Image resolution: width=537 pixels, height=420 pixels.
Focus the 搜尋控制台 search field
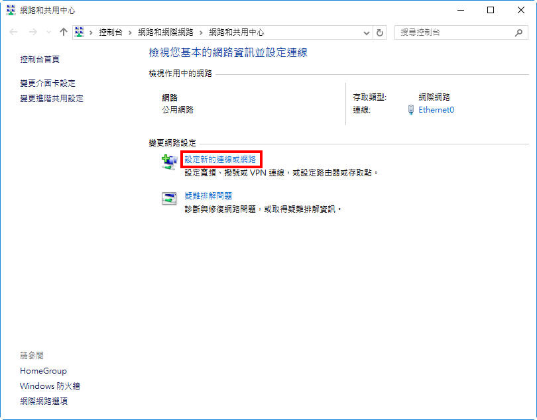click(x=454, y=32)
